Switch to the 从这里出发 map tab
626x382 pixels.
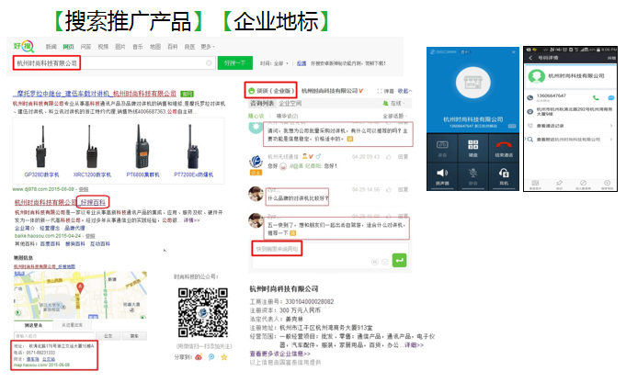coord(73,325)
